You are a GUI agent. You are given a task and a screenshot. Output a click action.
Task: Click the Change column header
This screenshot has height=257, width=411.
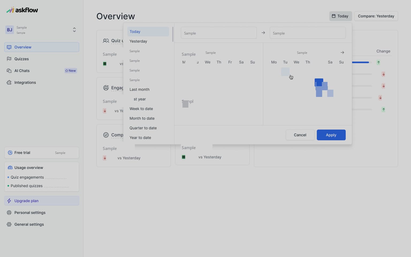point(383,51)
